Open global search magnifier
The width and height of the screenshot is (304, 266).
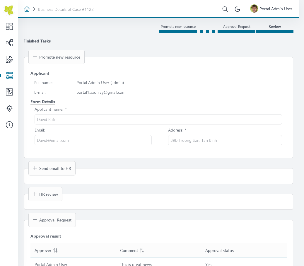coord(225,9)
